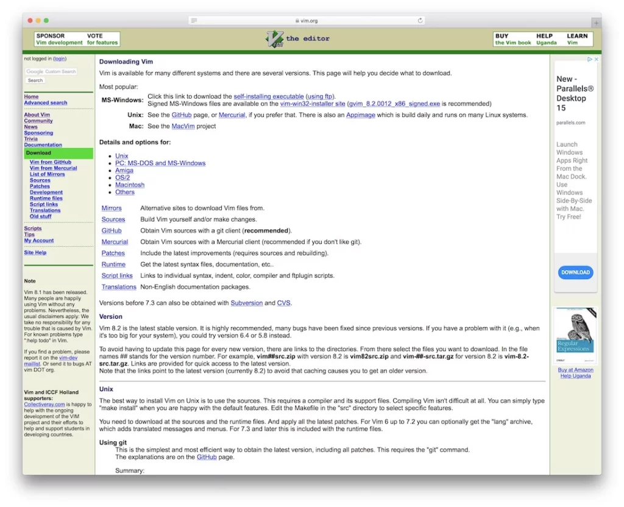The width and height of the screenshot is (624, 507).
Task: Open Trivia in the sidebar
Action: click(x=30, y=139)
